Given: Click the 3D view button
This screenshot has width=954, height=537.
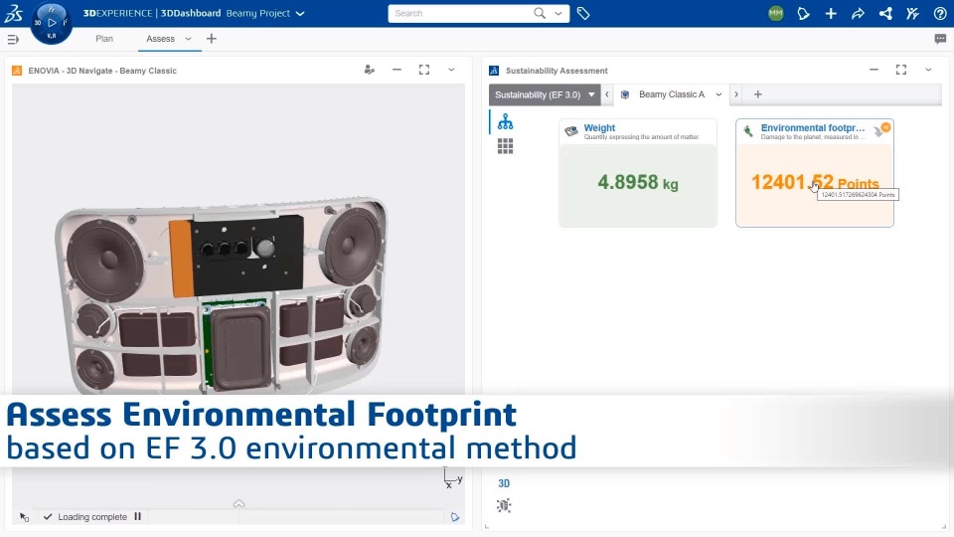Looking at the screenshot, I should 504,483.
